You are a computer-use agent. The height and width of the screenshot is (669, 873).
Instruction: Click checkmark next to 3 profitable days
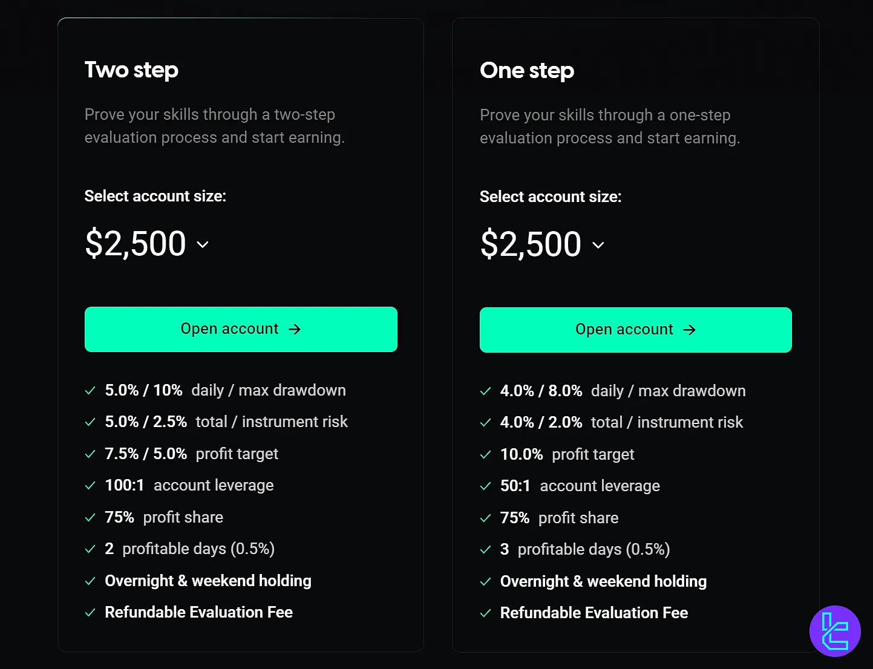(485, 550)
